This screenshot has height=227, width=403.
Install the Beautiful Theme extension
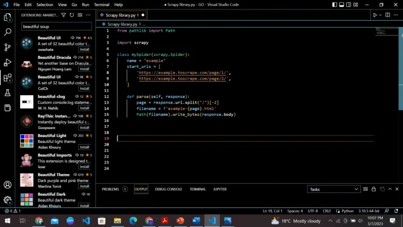pos(84,186)
